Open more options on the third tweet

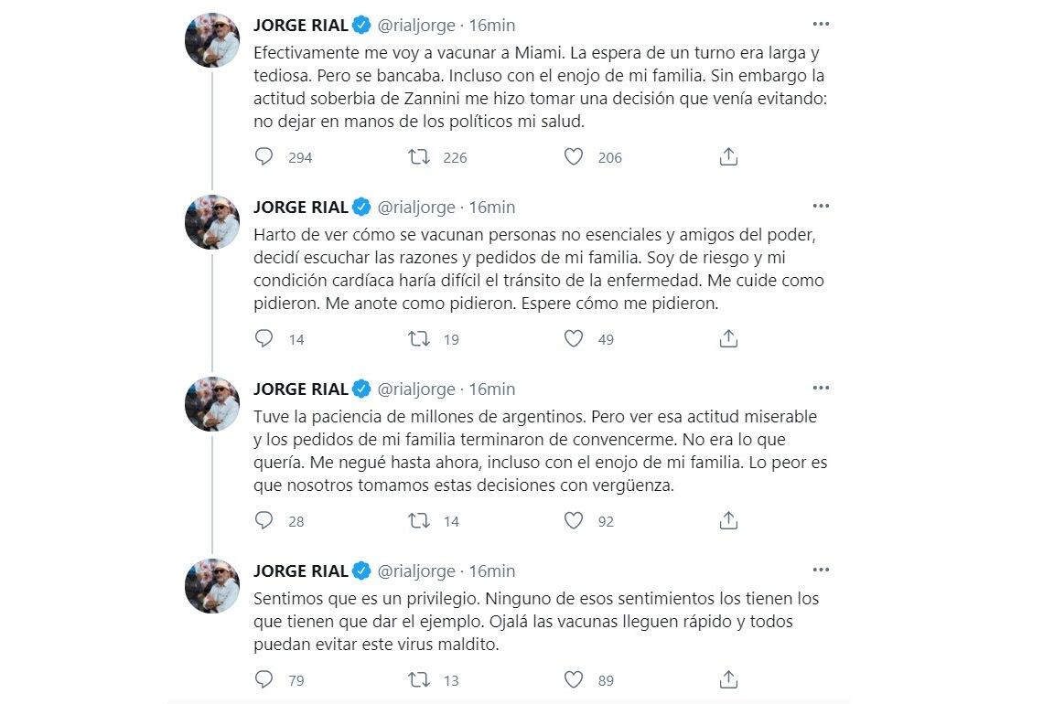coord(821,389)
